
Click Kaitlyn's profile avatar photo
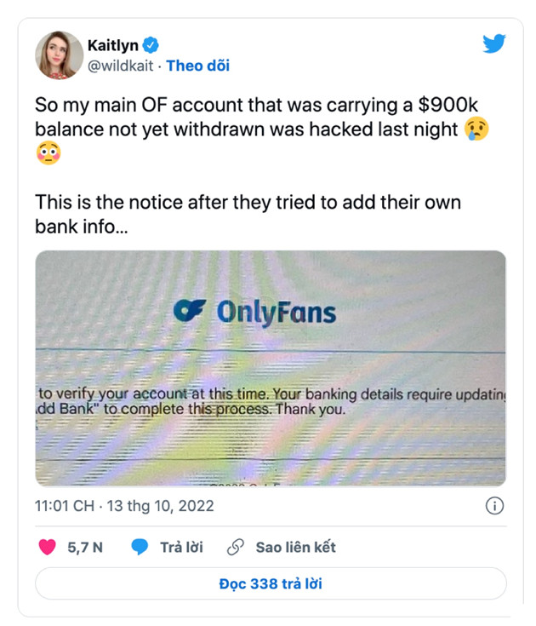[x=59, y=55]
